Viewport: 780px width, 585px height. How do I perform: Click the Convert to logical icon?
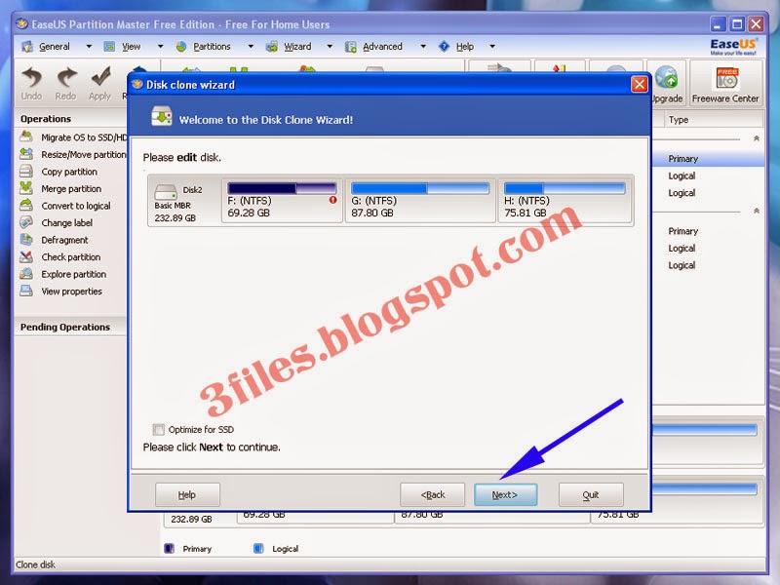coord(26,205)
